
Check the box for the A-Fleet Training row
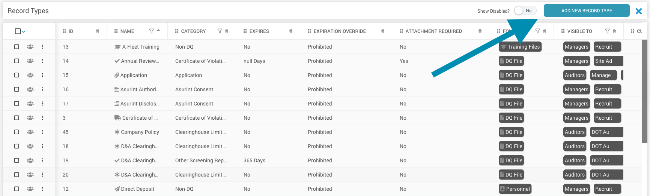(17, 47)
